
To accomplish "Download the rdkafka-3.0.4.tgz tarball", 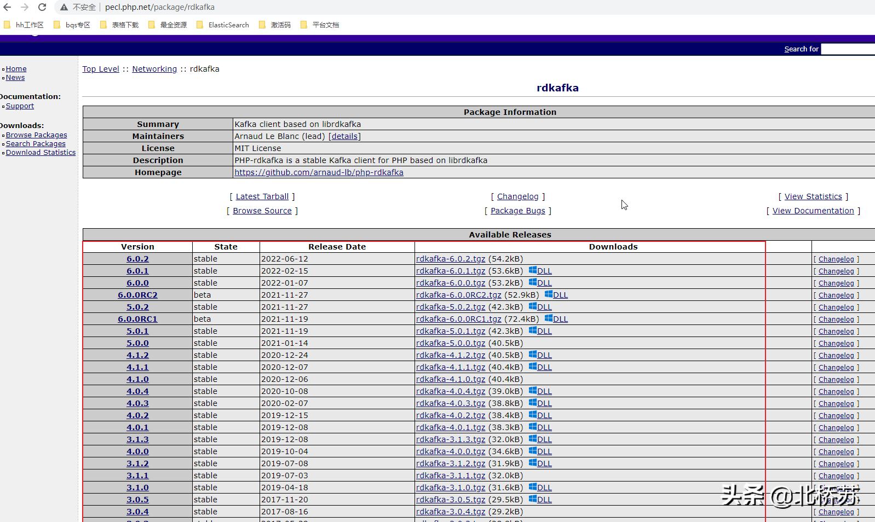I will 451,512.
